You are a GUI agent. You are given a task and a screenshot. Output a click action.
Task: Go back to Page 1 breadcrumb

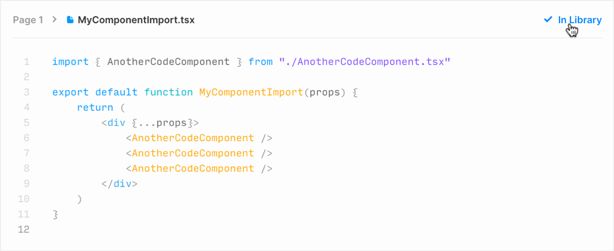[28, 20]
